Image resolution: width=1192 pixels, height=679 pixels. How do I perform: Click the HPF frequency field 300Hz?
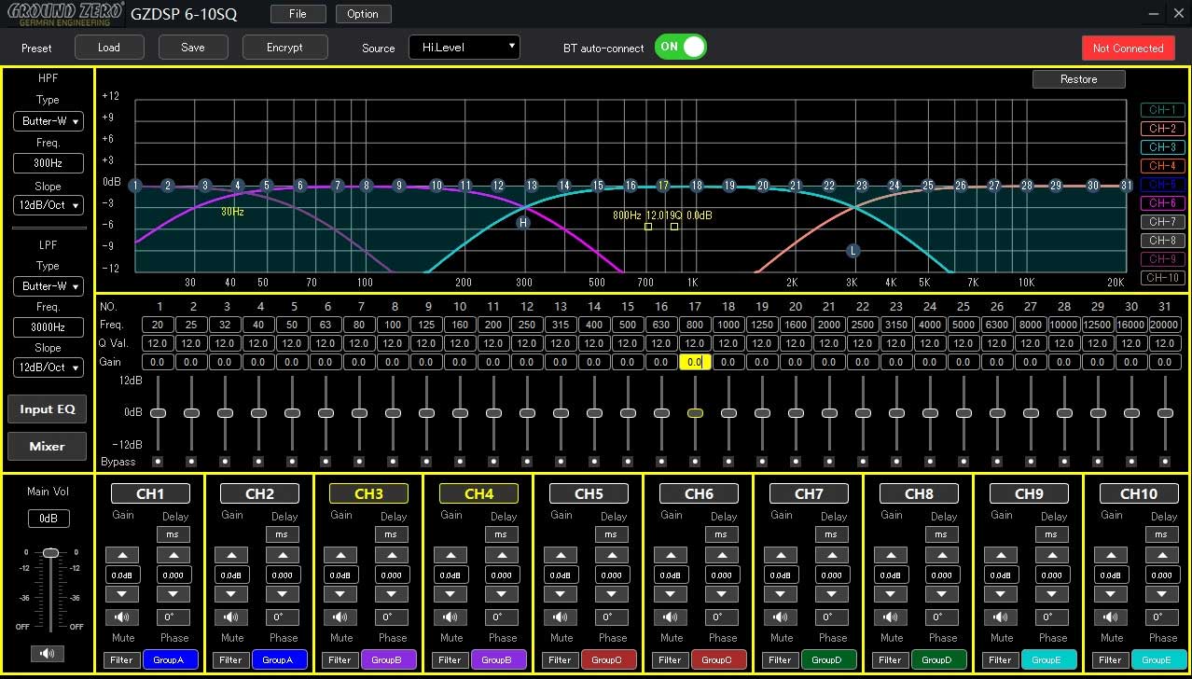pyautogui.click(x=48, y=162)
